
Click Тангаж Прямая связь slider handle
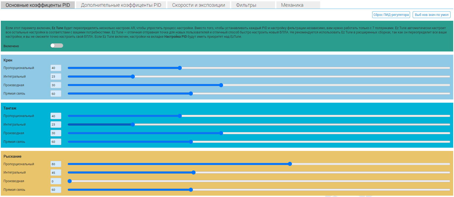(191, 142)
